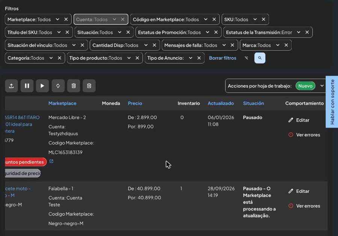Click the trash can delete icon button
The width and height of the screenshot is (338, 236).
(x=74, y=86)
